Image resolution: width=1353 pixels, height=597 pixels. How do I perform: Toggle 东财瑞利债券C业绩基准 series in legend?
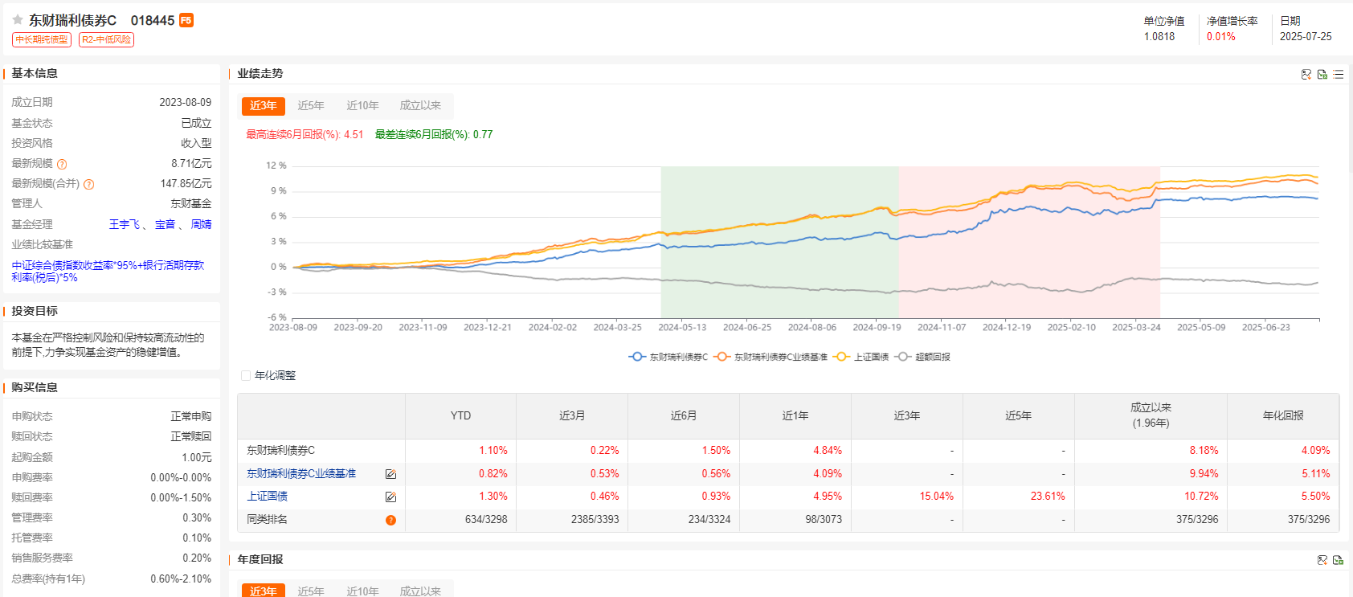pyautogui.click(x=771, y=357)
